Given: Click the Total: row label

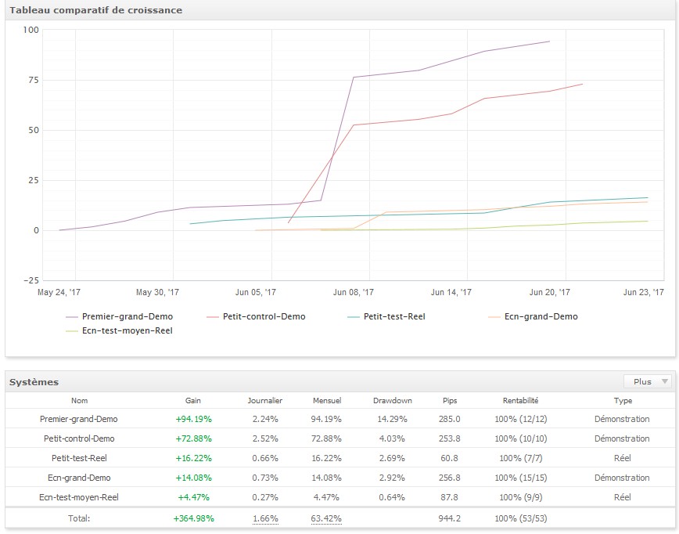Looking at the screenshot, I should [x=79, y=518].
